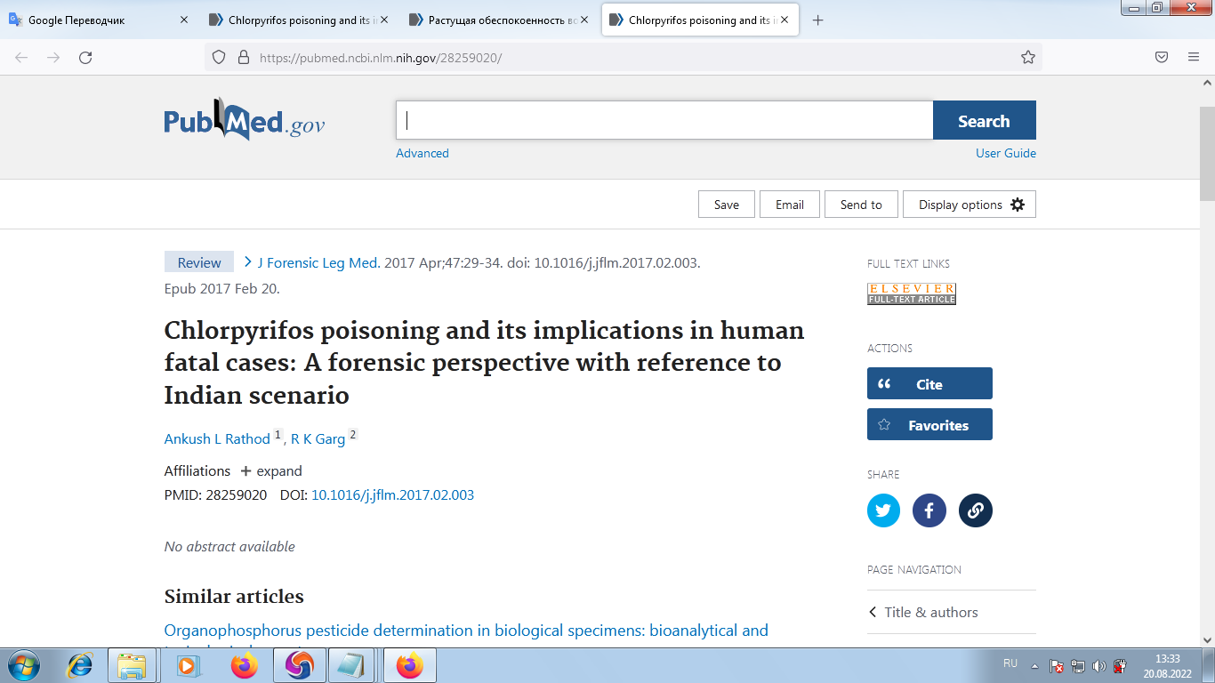This screenshot has width=1215, height=683.
Task: Open the Send to menu
Action: 860,205
